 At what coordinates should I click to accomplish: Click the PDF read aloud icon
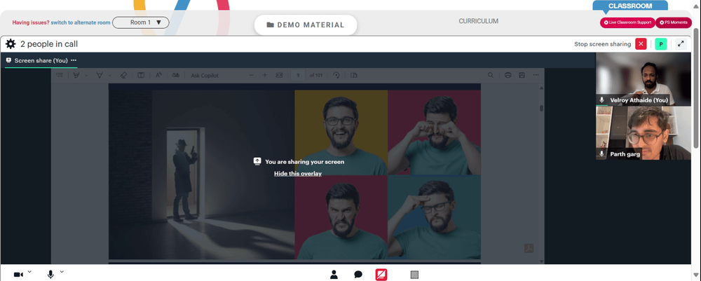pos(158,75)
